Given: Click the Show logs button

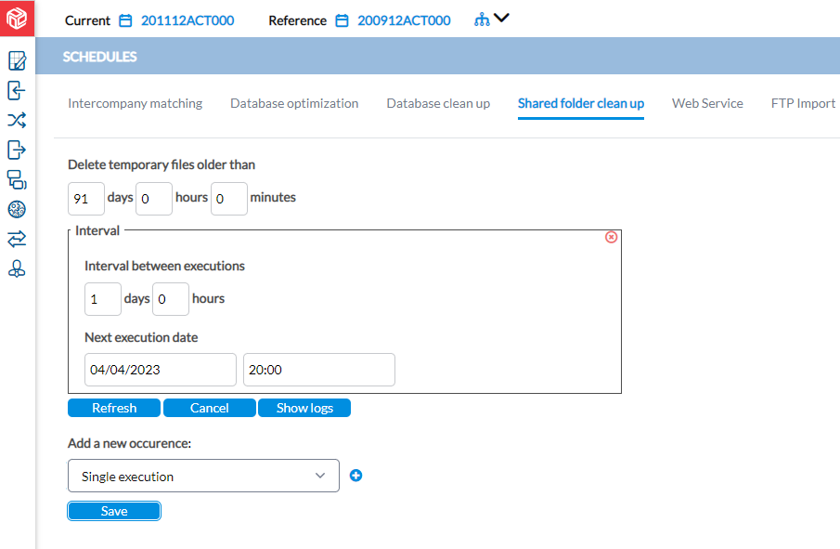Looking at the screenshot, I should (304, 408).
